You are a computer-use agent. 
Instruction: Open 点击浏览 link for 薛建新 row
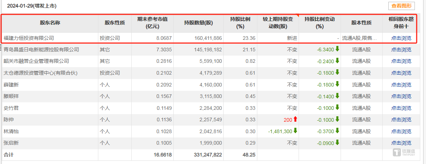pyautogui.click(x=401, y=85)
